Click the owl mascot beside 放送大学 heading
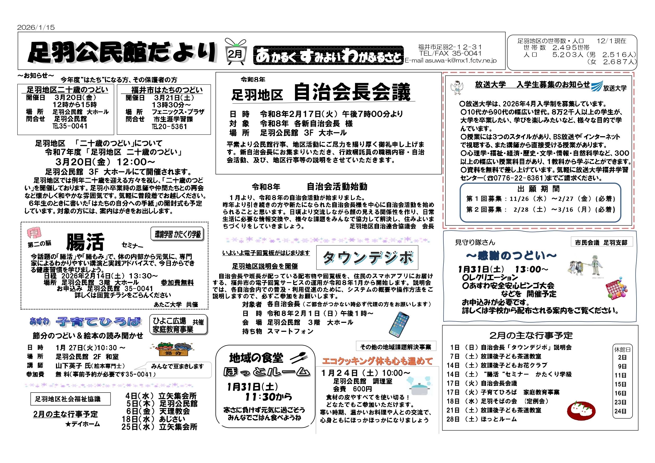This screenshot has height=463, width=655. click(457, 88)
